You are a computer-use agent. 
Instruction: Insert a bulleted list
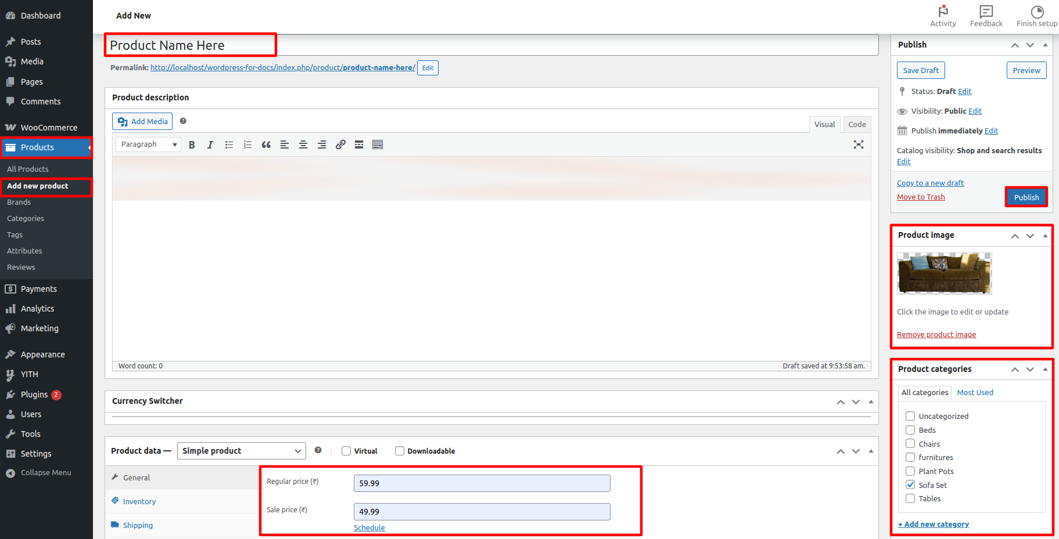(x=229, y=145)
